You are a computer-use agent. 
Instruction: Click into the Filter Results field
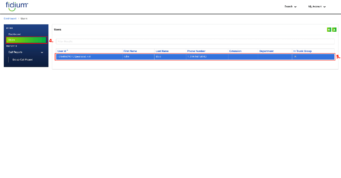(195, 41)
